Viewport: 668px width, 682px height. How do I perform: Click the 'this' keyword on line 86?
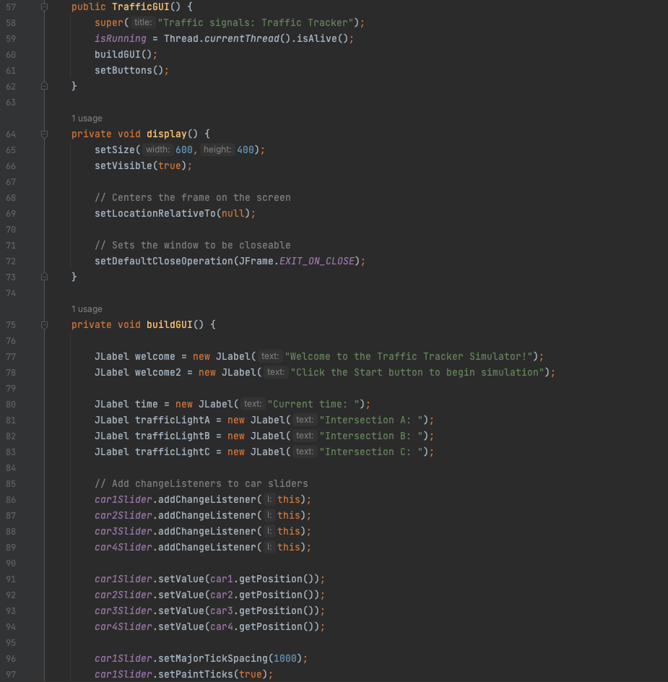pos(289,500)
